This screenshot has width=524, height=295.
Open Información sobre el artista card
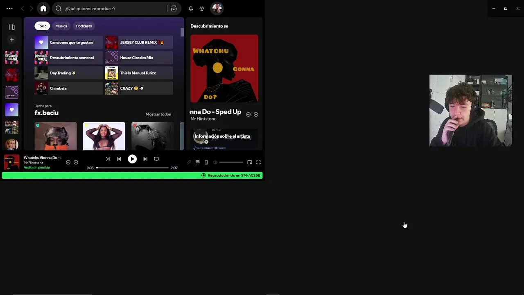click(224, 139)
